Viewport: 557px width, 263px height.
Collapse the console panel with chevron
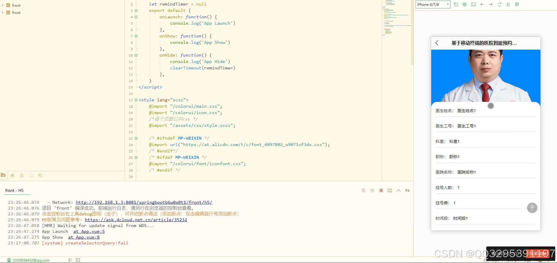[x=398, y=190]
